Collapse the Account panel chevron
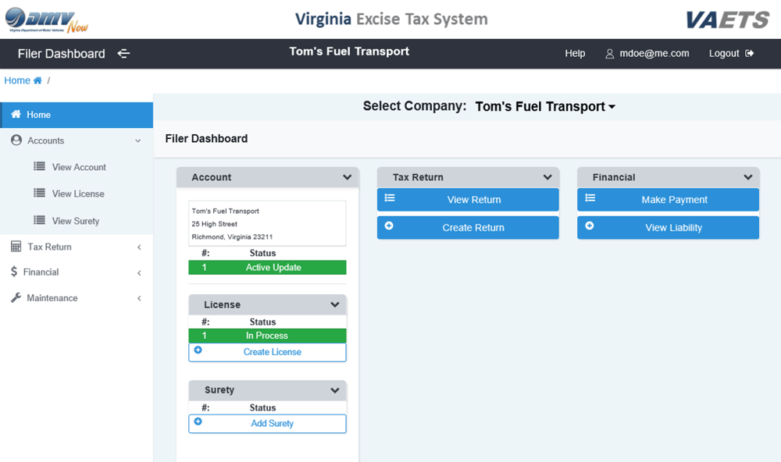781x462 pixels. click(x=348, y=177)
